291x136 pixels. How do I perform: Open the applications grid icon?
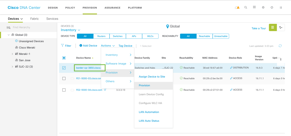click(x=254, y=7)
